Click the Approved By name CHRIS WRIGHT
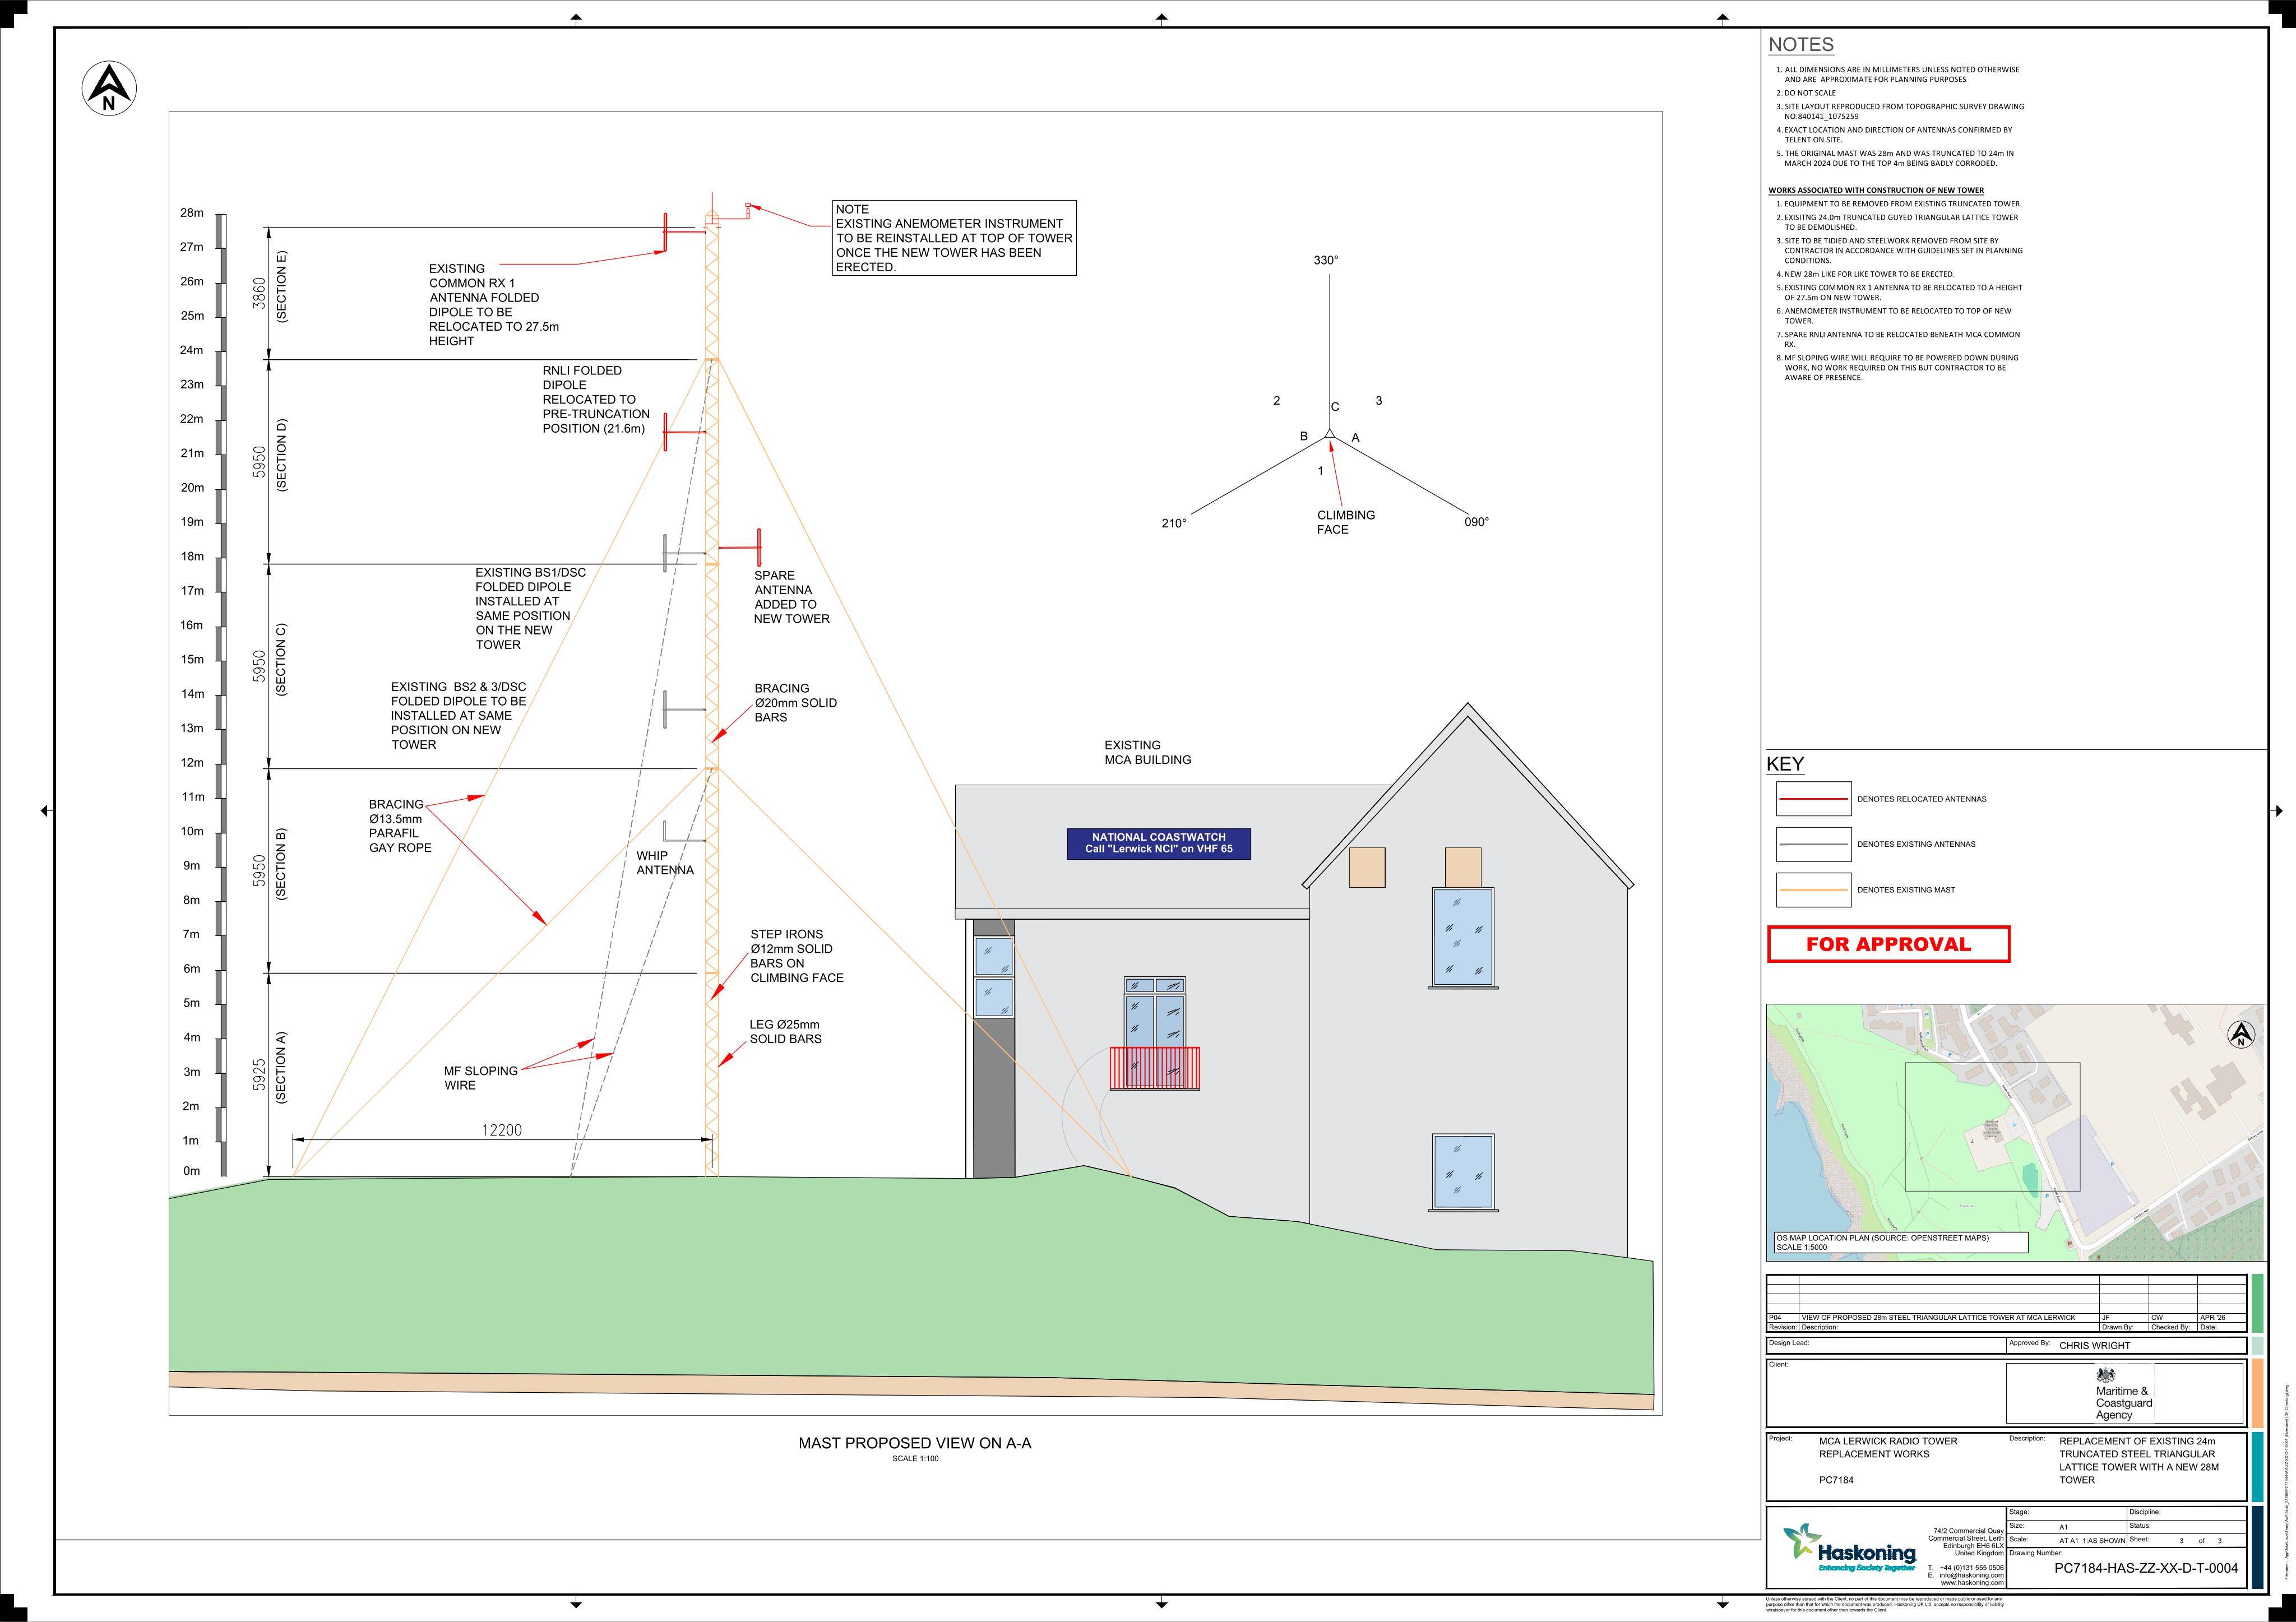The width and height of the screenshot is (2296, 1622). 2094,1346
